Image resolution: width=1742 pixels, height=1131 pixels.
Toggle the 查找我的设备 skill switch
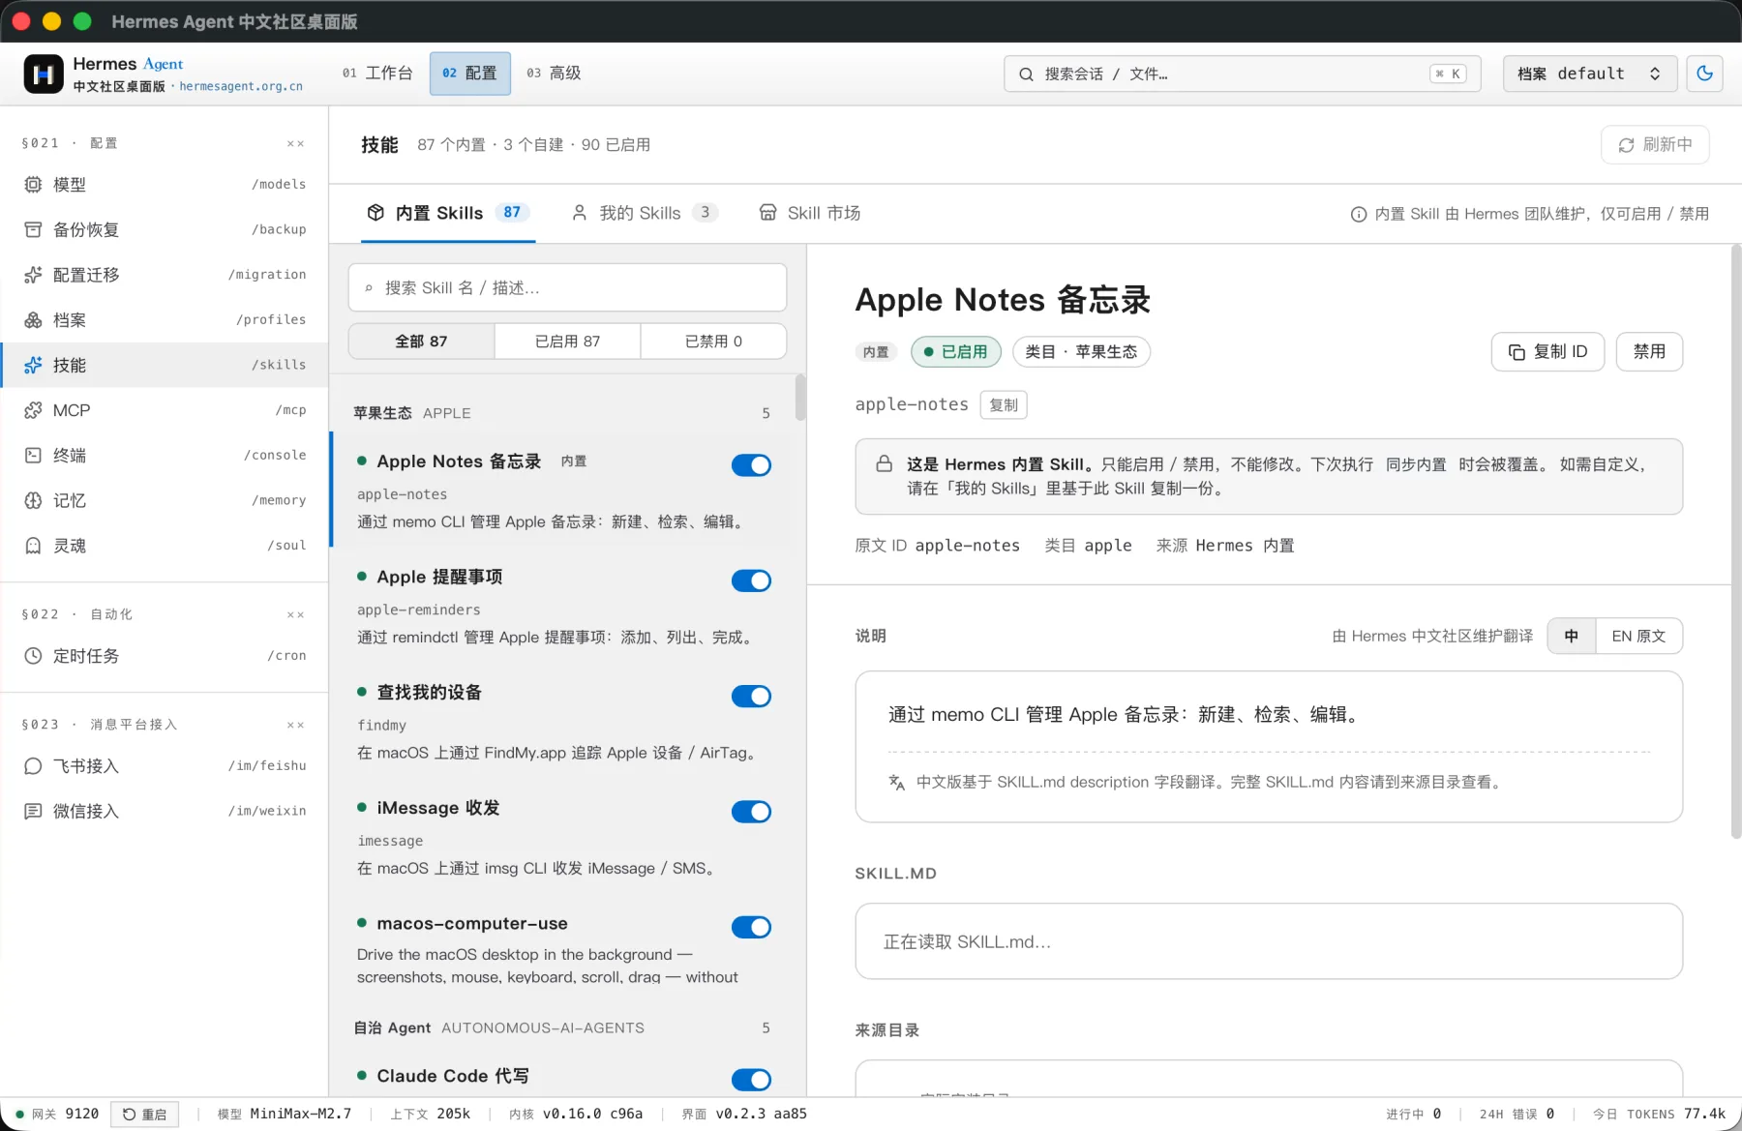click(751, 696)
